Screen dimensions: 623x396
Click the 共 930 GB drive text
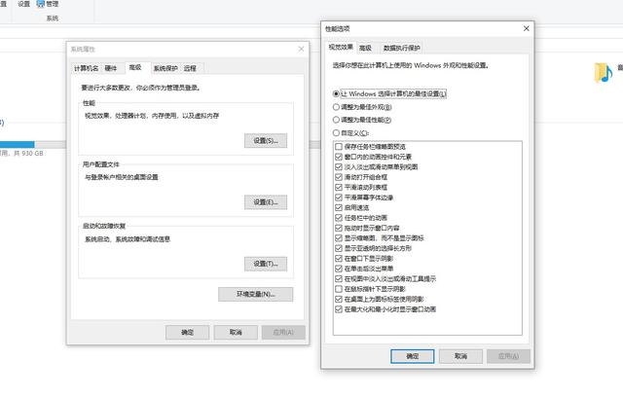[28, 154]
